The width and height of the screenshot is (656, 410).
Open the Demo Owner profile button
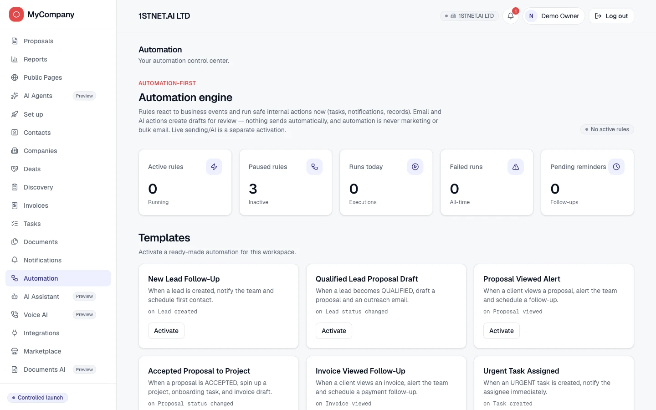pyautogui.click(x=553, y=16)
